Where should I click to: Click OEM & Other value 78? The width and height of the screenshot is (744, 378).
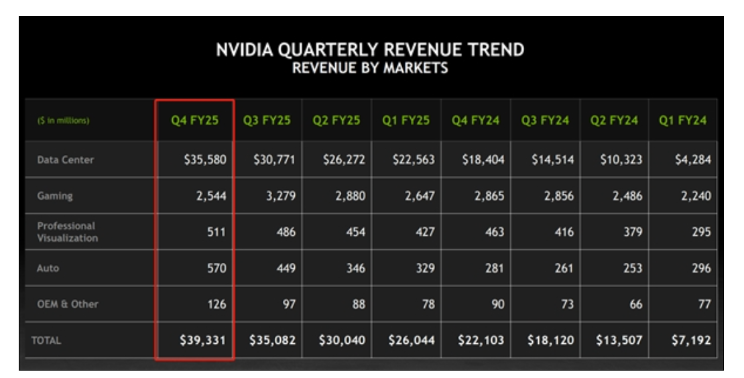coord(428,304)
